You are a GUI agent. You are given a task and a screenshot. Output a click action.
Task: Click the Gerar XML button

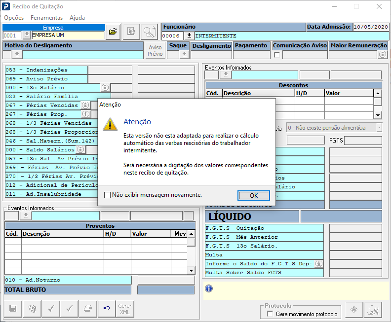(x=125, y=309)
